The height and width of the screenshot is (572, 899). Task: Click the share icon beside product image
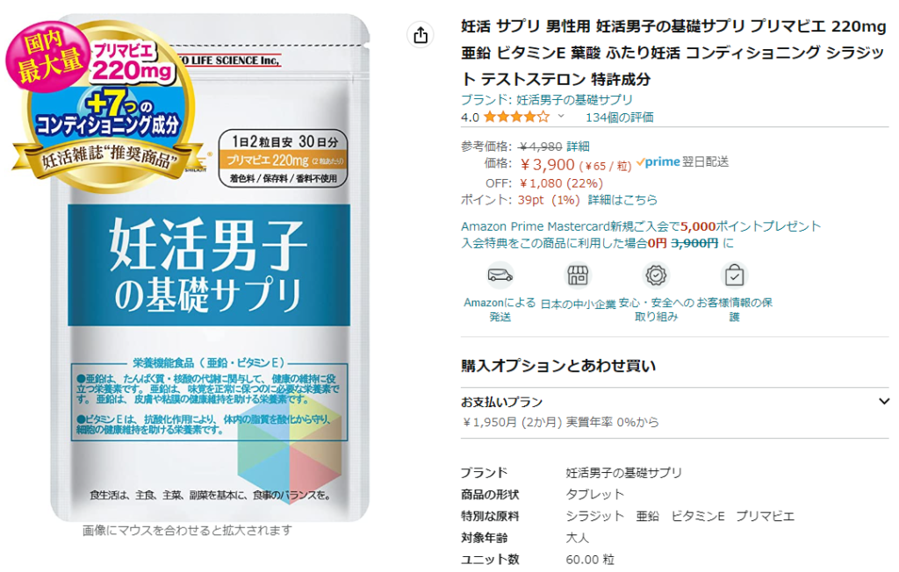pyautogui.click(x=421, y=35)
